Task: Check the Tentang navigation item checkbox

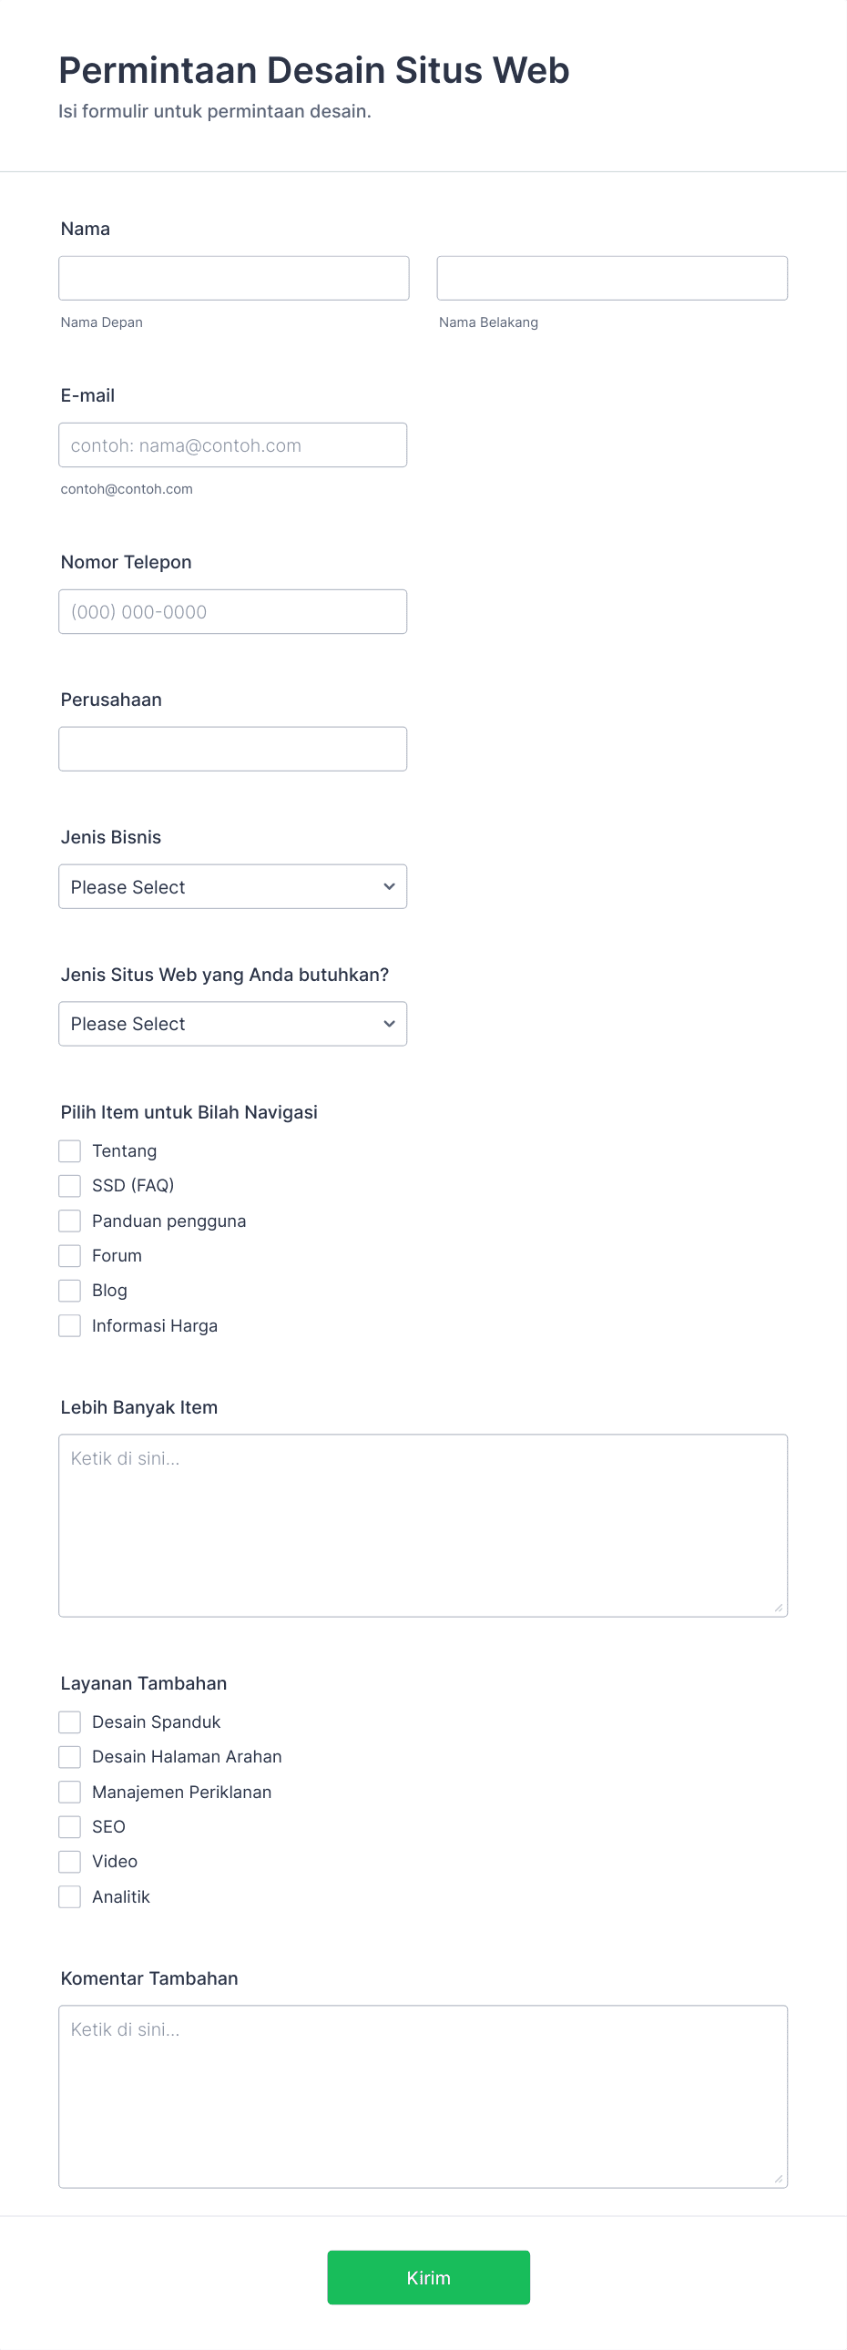Action: coord(69,1150)
